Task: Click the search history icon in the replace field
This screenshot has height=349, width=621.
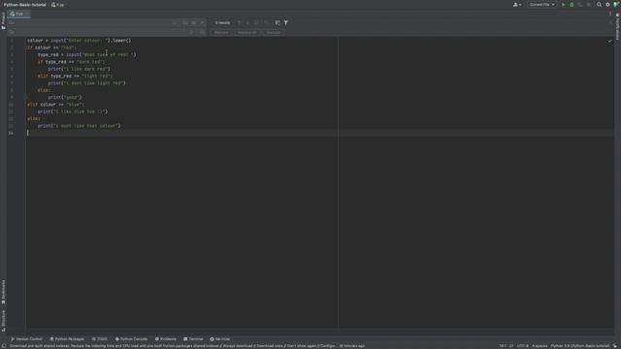Action: (x=11, y=32)
